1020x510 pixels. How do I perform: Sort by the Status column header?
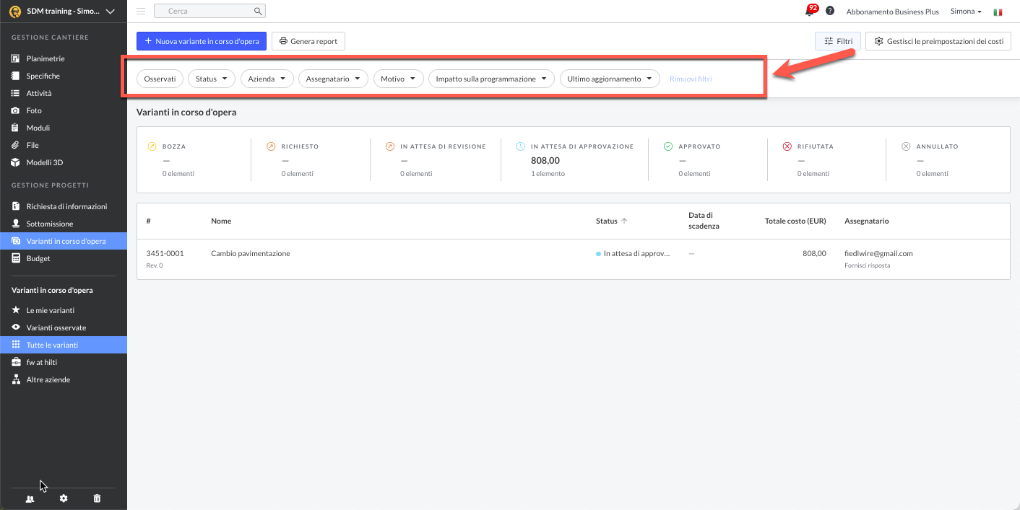coord(607,221)
